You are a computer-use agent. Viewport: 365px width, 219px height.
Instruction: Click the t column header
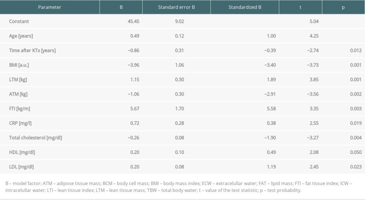300,7
